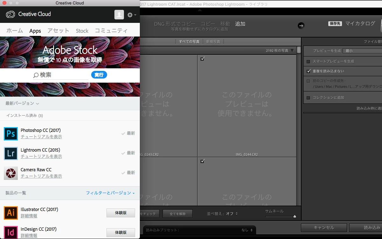The image size is (382, 239).
Task: Select DNG 形式でコピー import option in Lightroom
Action: click(175, 24)
